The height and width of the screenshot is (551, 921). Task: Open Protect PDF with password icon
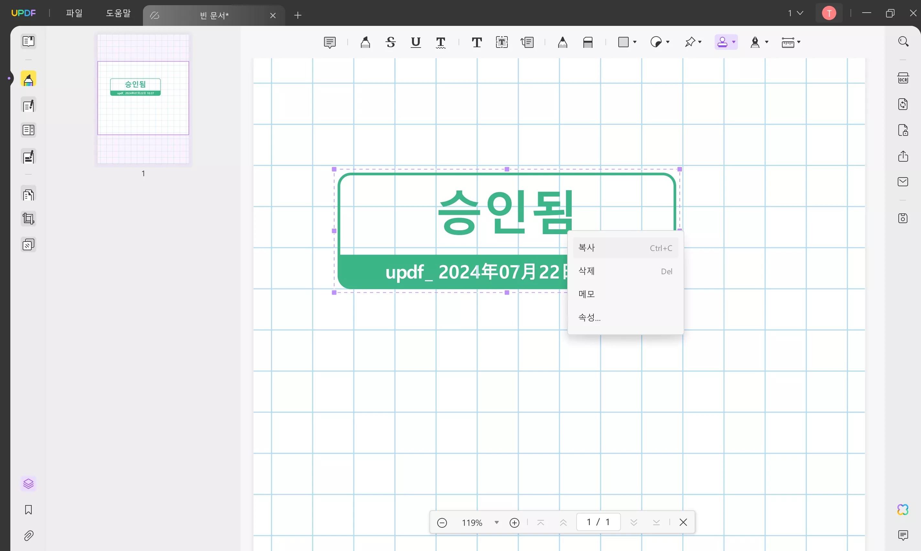903,130
